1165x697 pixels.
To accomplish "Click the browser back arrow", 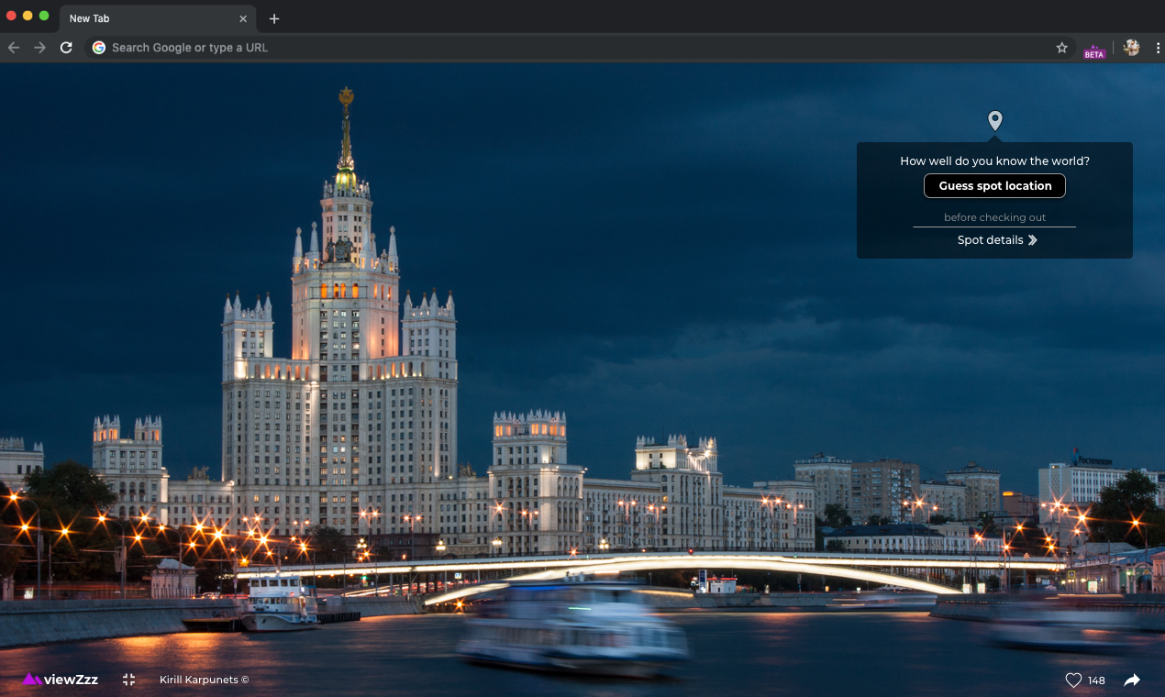I will click(14, 48).
